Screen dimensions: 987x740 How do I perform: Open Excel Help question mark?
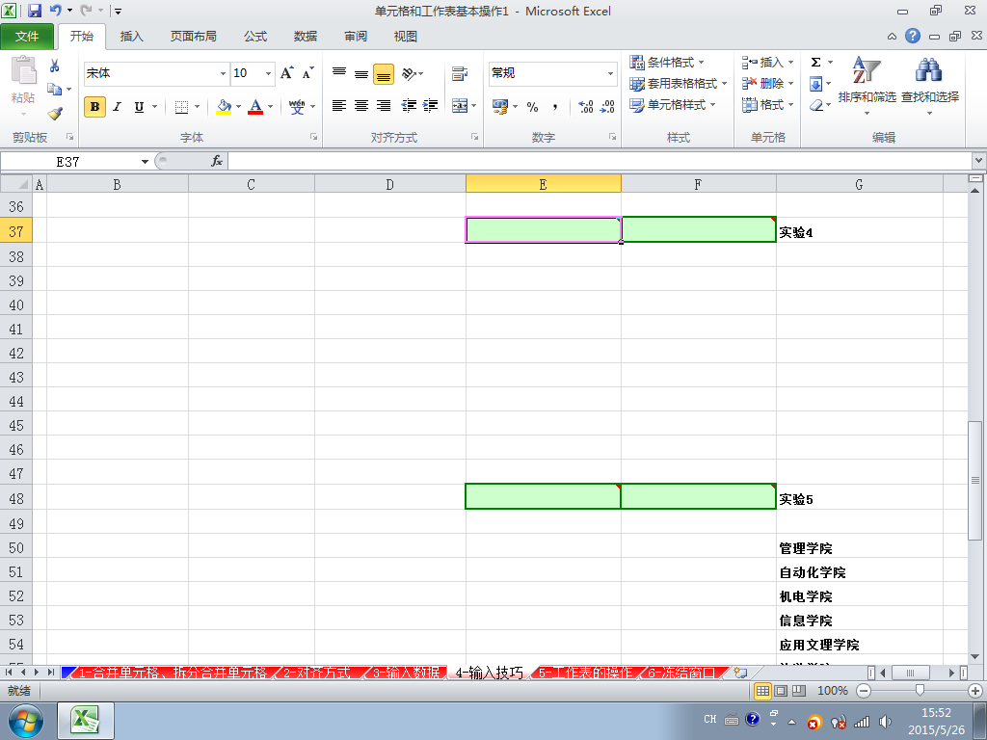(912, 36)
